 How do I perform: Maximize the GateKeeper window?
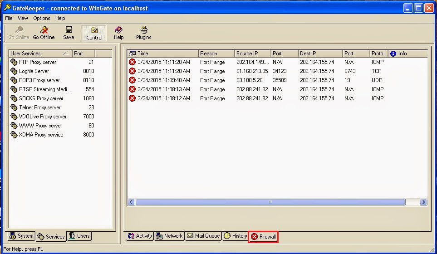(418, 8)
